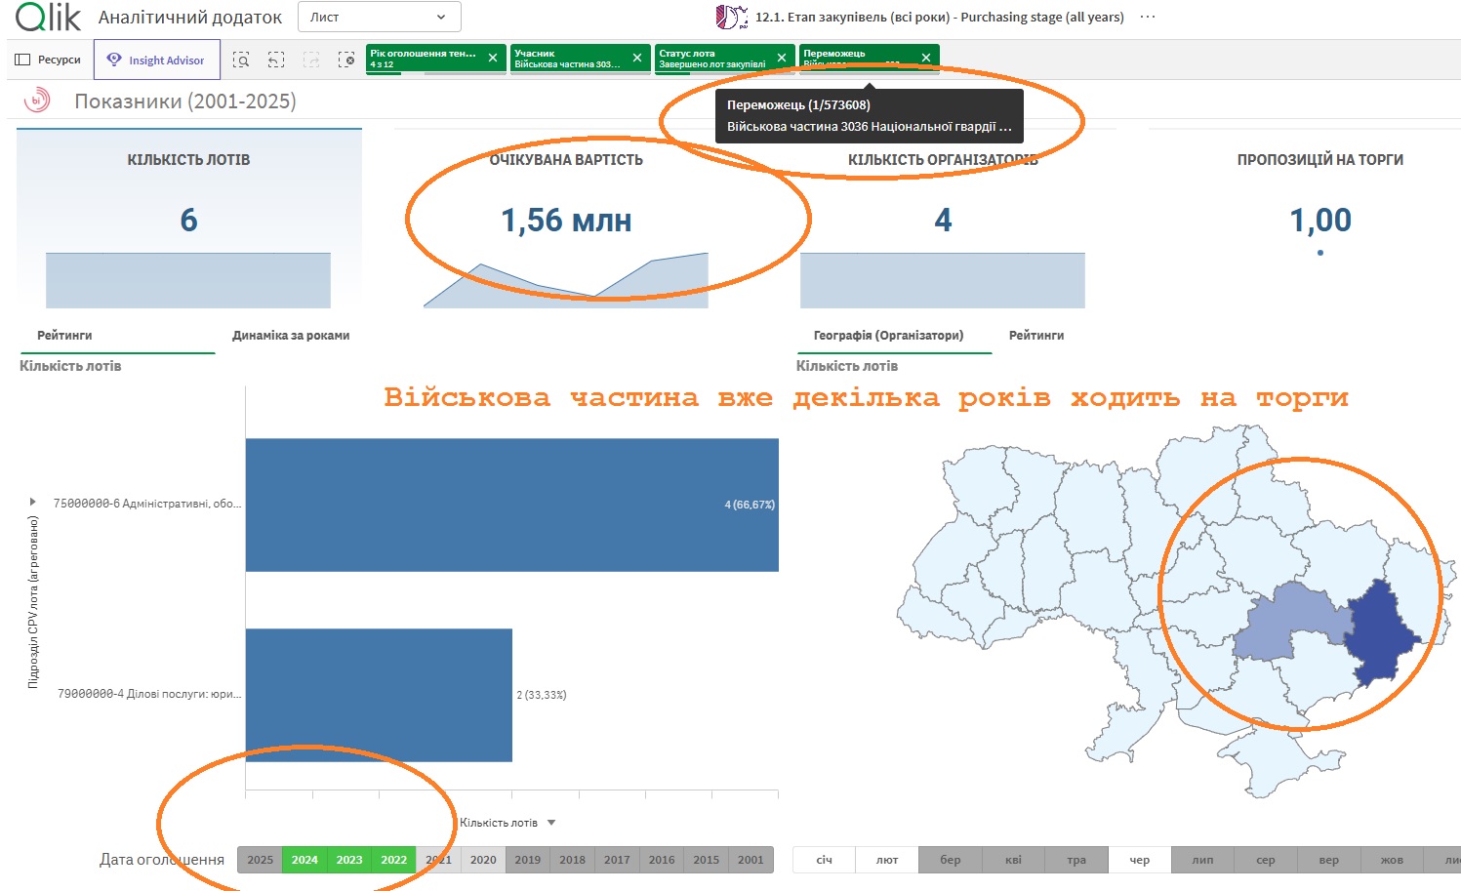Select the Кількість організаторів KPI value 4
This screenshot has width=1461, height=891.
943,220
